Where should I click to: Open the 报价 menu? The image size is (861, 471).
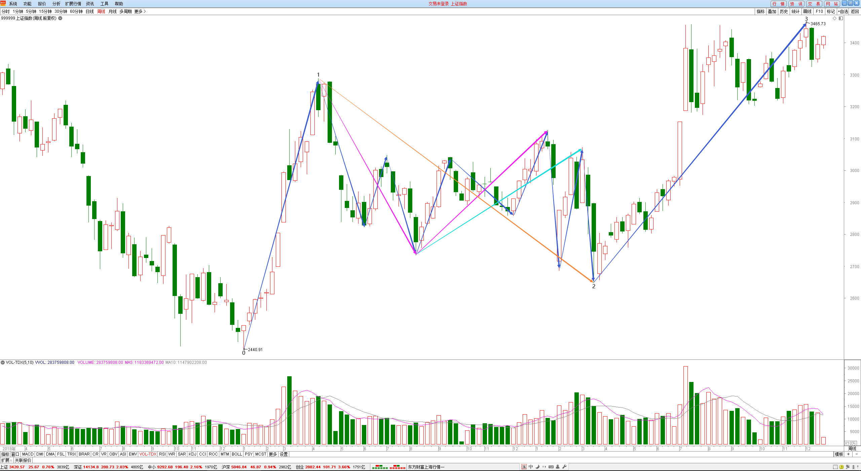point(42,4)
